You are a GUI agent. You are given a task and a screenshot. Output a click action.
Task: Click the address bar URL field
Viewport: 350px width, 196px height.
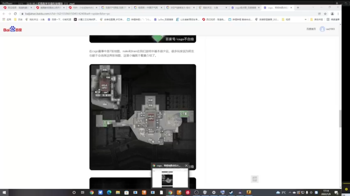pyautogui.click(x=170, y=14)
